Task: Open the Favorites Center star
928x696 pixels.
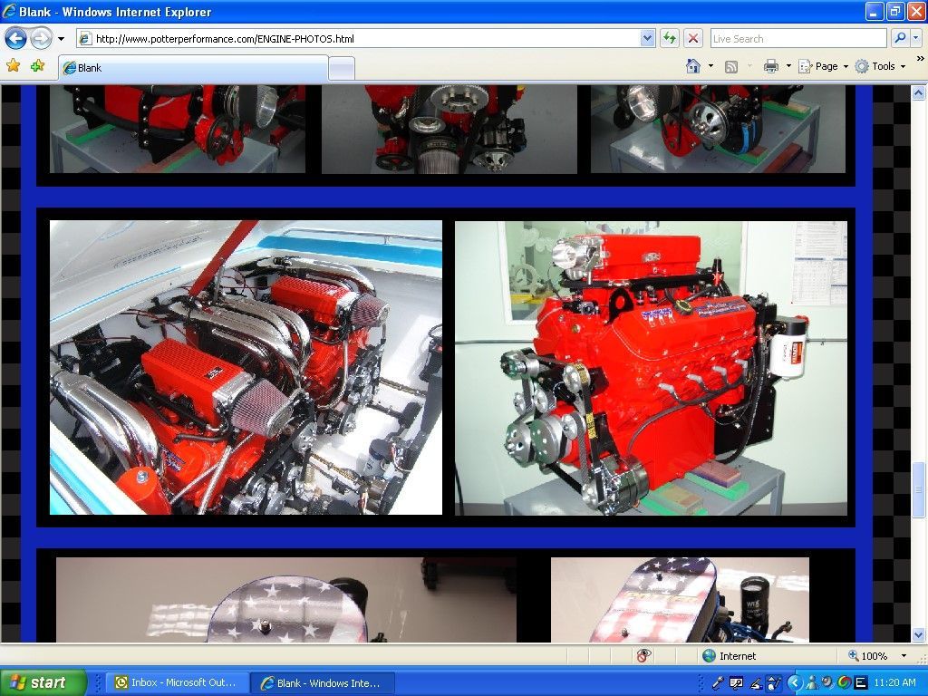Action: click(x=13, y=66)
